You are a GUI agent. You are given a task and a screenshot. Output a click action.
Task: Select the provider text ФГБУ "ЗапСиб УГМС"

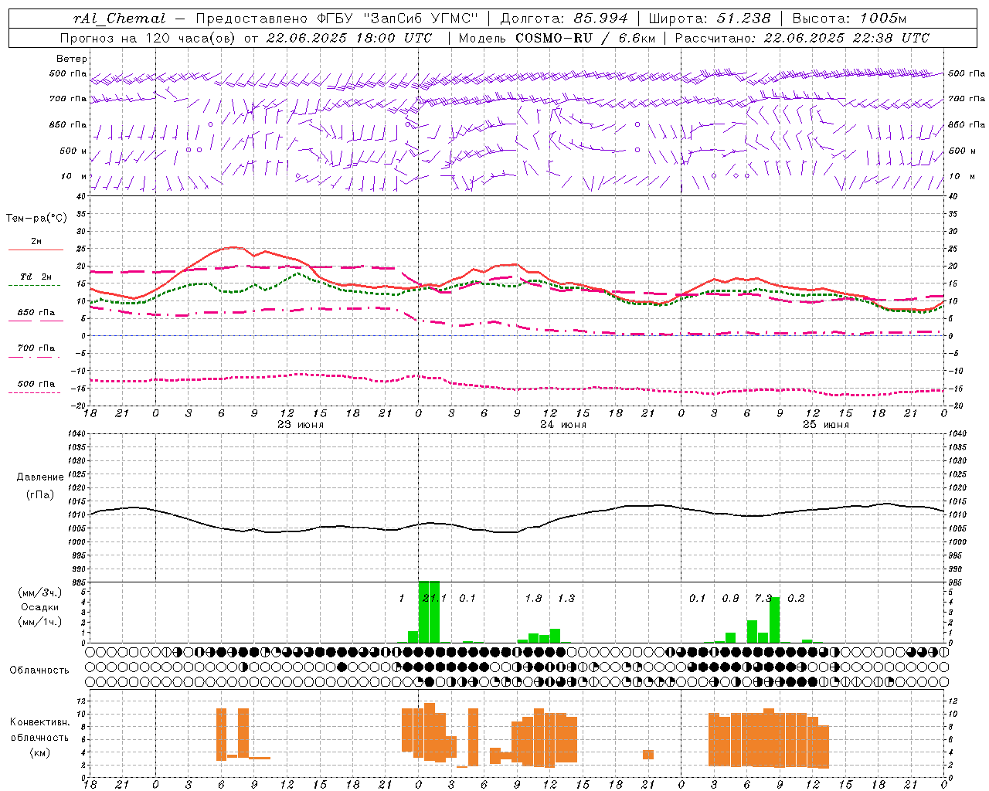(398, 19)
